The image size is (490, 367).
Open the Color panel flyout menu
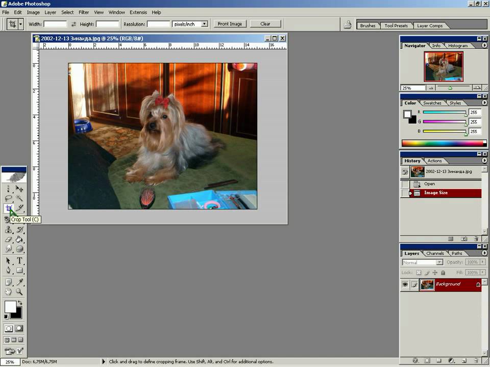coord(484,102)
